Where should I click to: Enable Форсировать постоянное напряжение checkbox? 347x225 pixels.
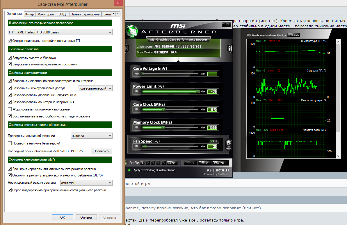(10, 109)
